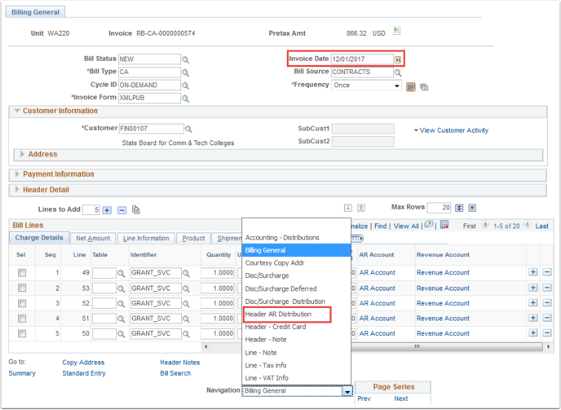Show next rows with the right arrow near Last
Viewport: 561px width, 410px height.
(527, 225)
